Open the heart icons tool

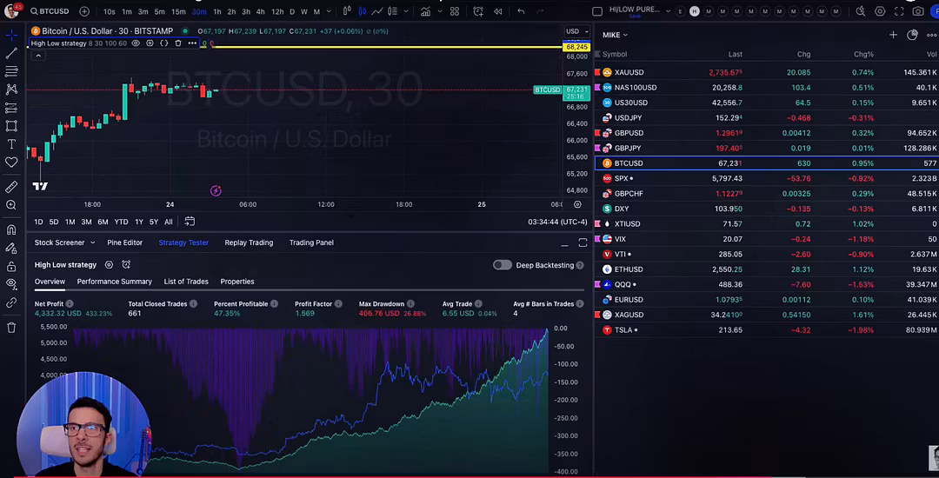pyautogui.click(x=11, y=163)
